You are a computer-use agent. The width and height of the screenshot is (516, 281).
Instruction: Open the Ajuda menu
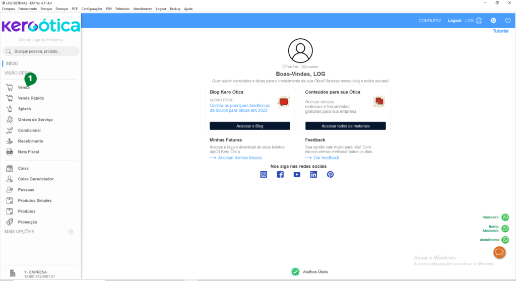click(188, 9)
